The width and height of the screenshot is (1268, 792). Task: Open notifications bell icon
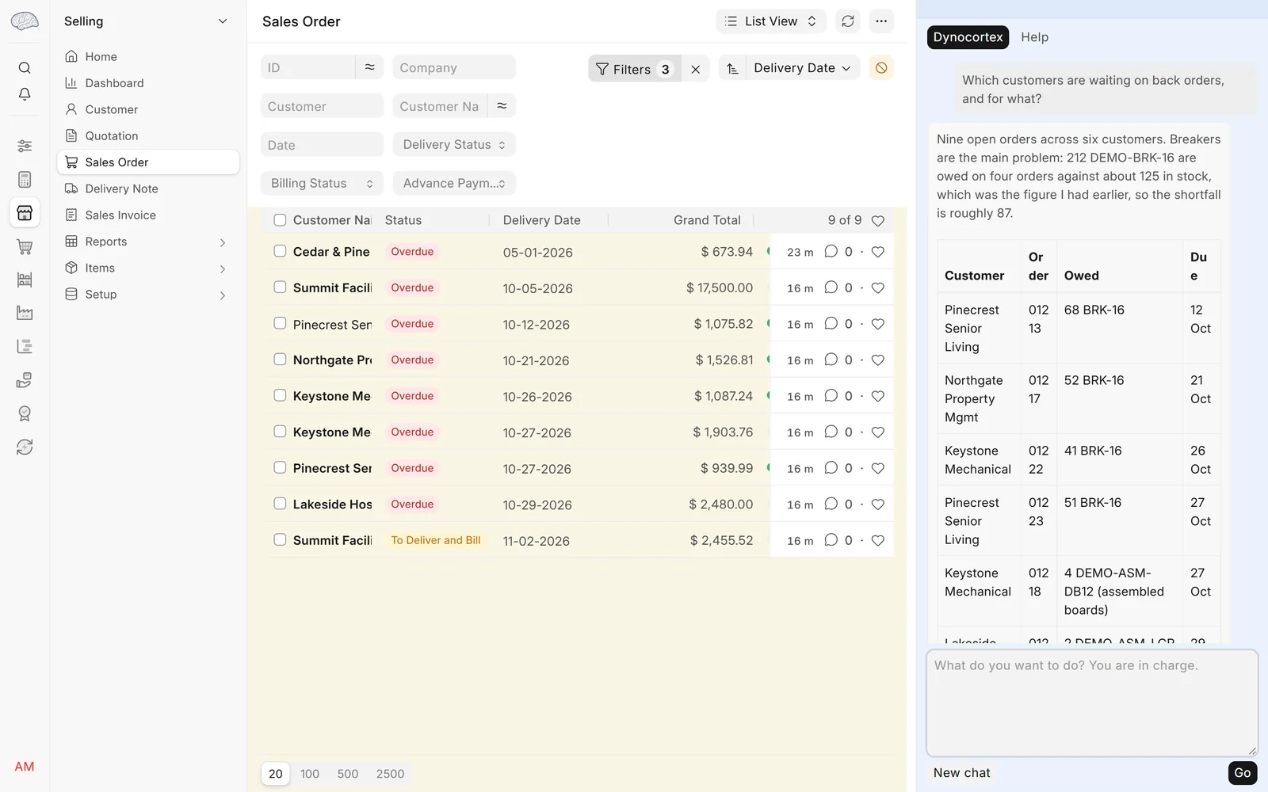25,94
